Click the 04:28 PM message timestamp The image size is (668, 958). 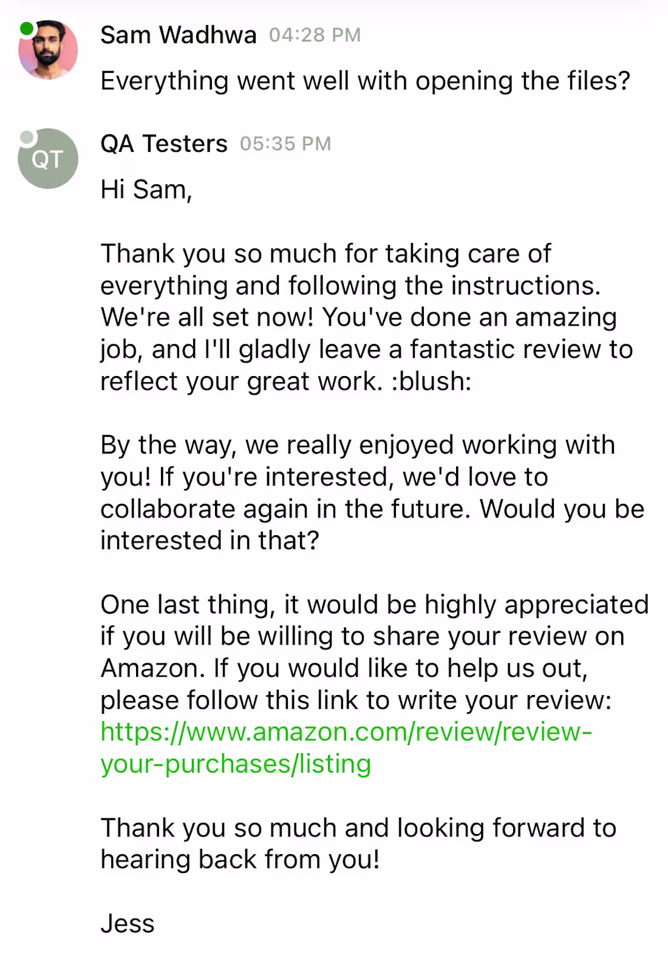(315, 35)
